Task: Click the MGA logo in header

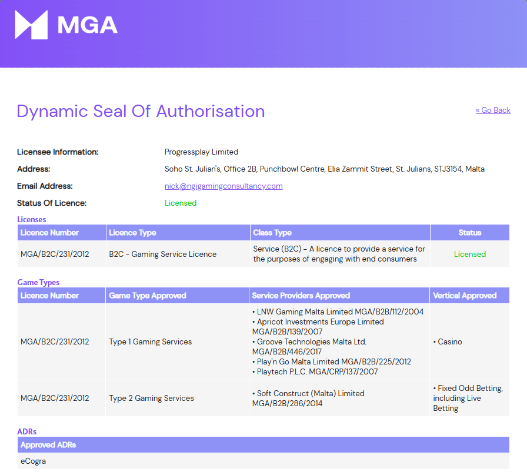Action: point(66,25)
